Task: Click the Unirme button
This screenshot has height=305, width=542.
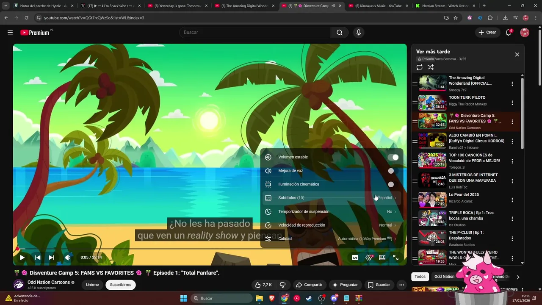Action: point(92,285)
